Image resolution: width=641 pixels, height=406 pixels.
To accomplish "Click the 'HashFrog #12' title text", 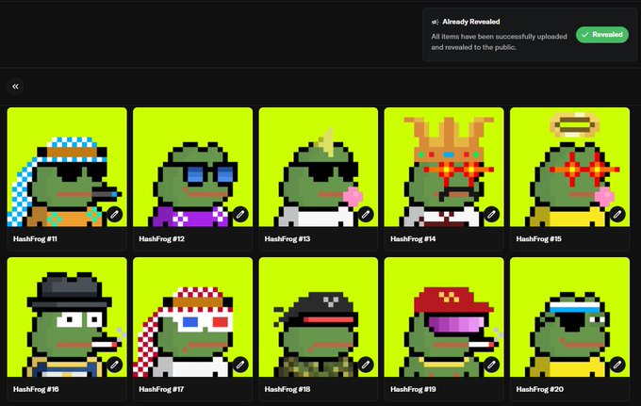I will click(161, 239).
